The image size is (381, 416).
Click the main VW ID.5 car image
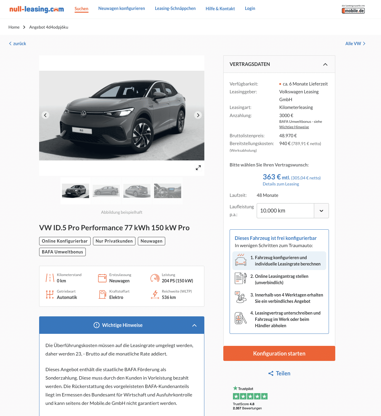[x=122, y=116]
